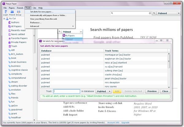Click the search magnifier button beside search box
The width and height of the screenshot is (184, 127).
tap(154, 13)
